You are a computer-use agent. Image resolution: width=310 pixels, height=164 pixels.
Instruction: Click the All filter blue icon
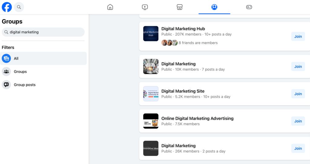(x=6, y=58)
